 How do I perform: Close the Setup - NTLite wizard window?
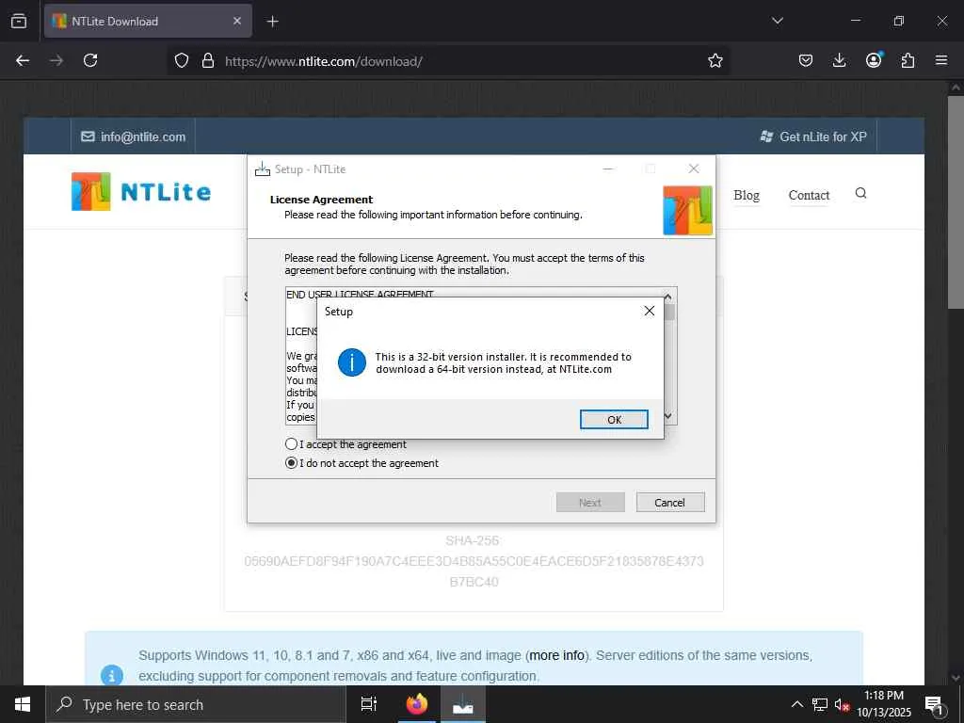(694, 169)
